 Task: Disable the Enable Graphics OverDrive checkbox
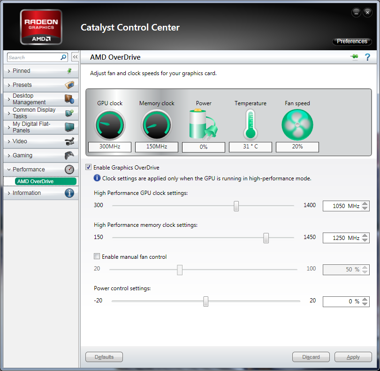89,167
